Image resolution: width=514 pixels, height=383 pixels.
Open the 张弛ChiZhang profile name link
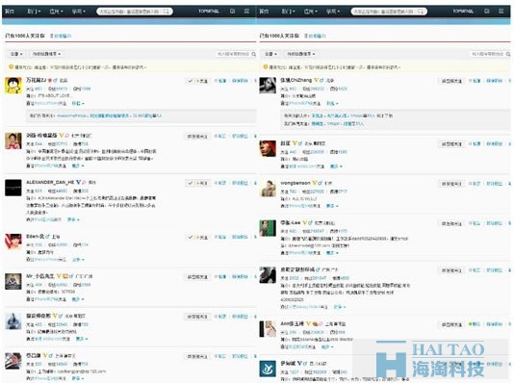[x=296, y=80]
